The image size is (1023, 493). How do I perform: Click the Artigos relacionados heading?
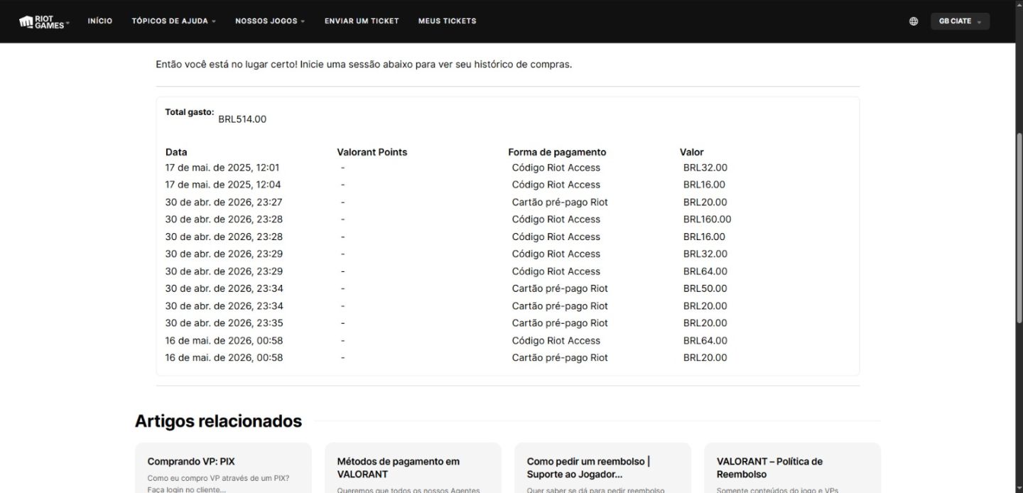point(218,421)
